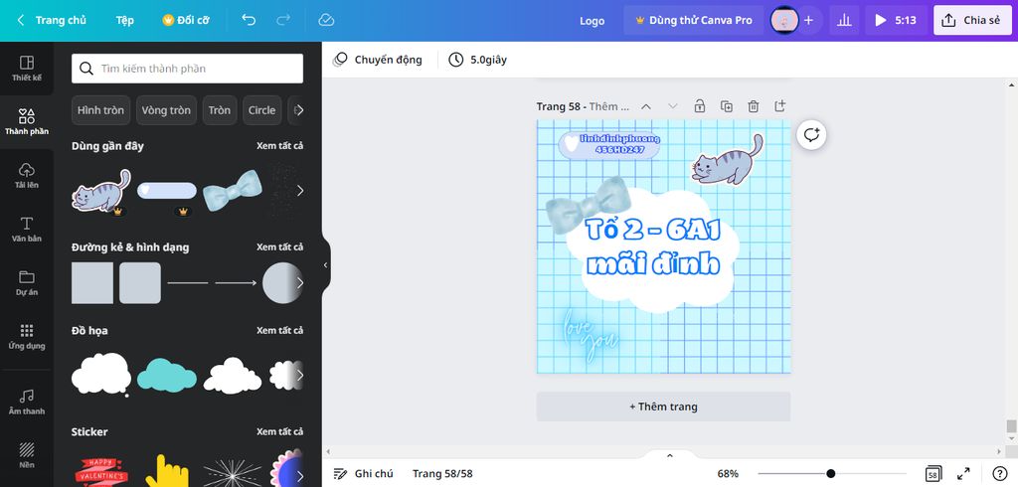Insert the sharp-corner square shape

click(x=92, y=283)
